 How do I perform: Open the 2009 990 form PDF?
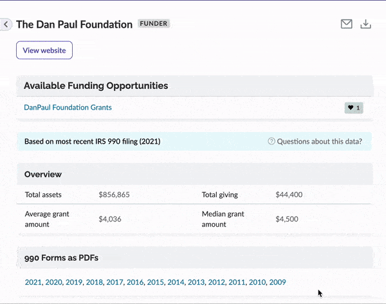277,282
